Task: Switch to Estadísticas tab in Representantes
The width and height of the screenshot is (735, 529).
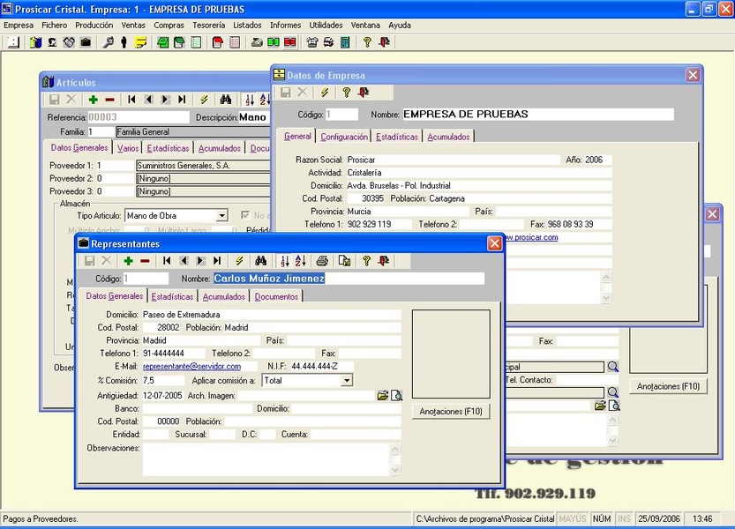Action: click(172, 297)
